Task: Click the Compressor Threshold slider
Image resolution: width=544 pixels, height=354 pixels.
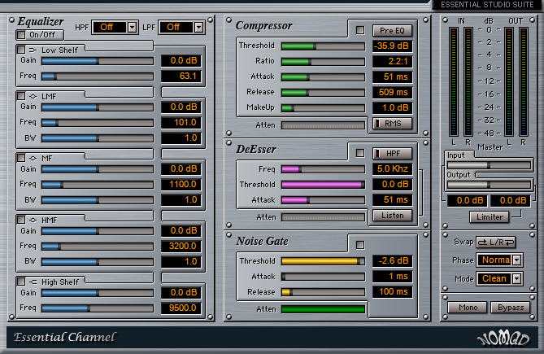Action: click(x=323, y=46)
